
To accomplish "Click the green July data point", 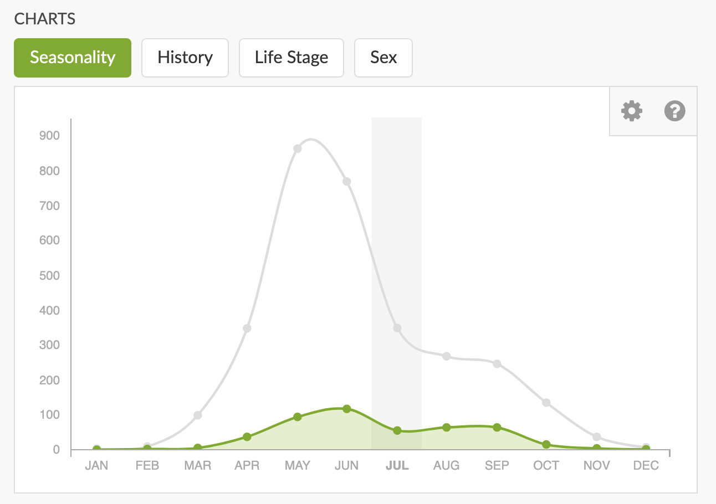I will click(397, 430).
